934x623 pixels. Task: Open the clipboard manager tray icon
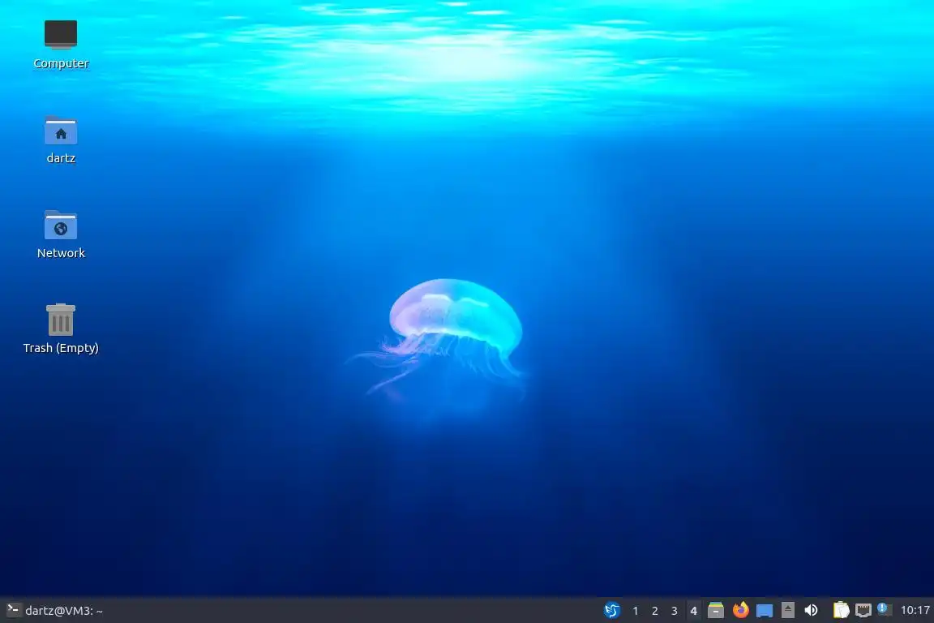point(841,610)
